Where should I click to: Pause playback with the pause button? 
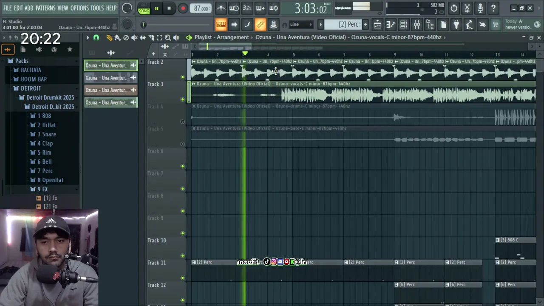coord(156,8)
